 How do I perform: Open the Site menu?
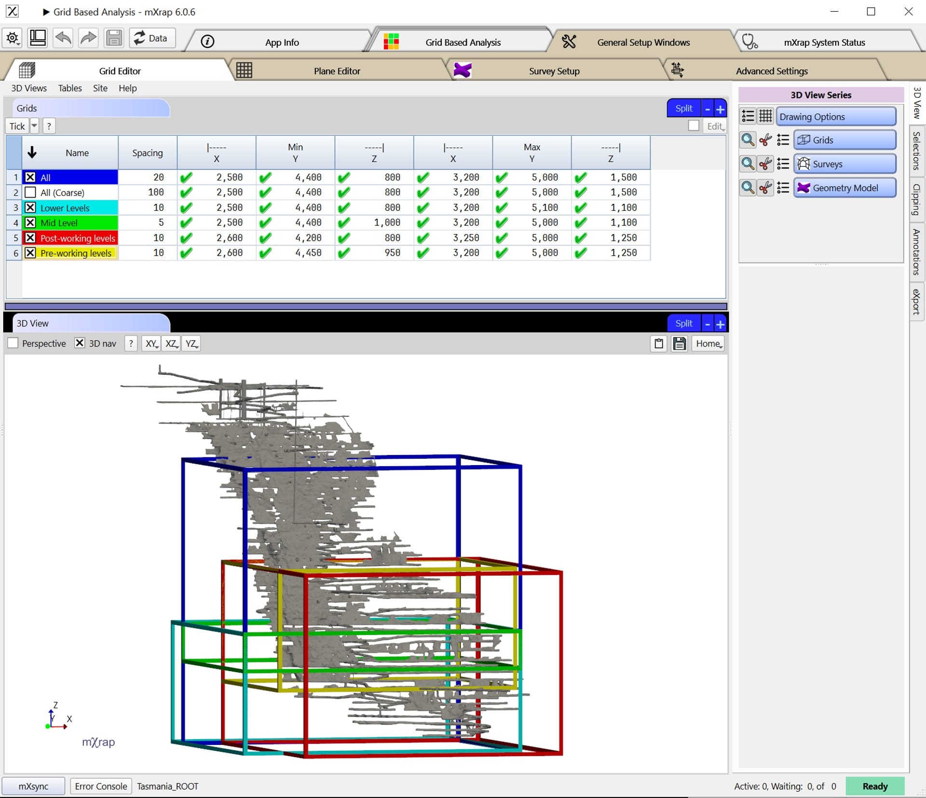pos(100,88)
